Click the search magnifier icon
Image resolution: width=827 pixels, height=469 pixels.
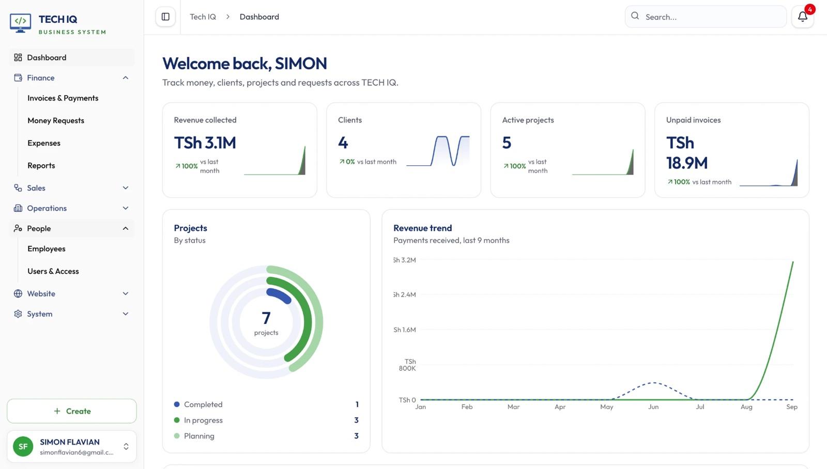pyautogui.click(x=635, y=16)
